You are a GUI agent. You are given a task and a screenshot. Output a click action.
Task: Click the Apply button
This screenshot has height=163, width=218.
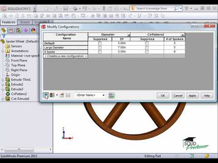click(x=193, y=96)
